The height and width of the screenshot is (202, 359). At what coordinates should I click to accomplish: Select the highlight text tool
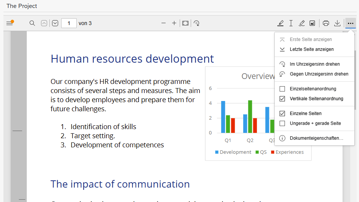(x=280, y=23)
